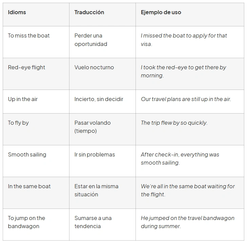Select the 'In the same boat' idiom
The image size is (249, 244).
pyautogui.click(x=29, y=186)
